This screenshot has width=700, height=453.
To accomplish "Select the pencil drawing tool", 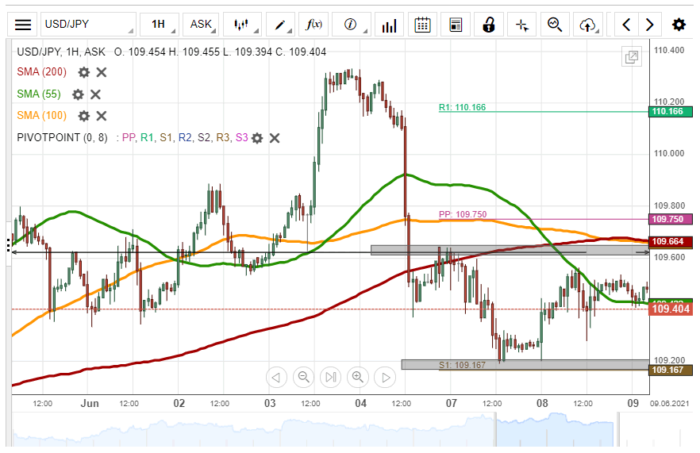I will [280, 25].
